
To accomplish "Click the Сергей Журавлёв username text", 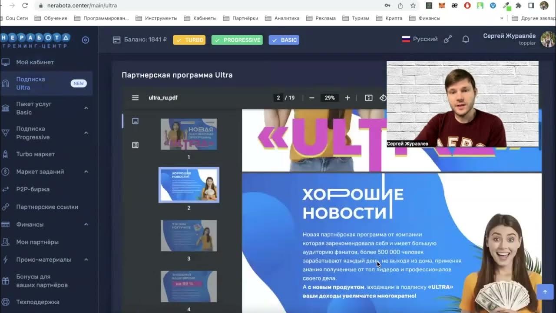I will tap(509, 36).
